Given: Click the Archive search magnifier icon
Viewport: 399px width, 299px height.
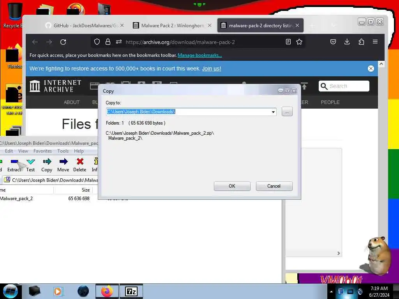Looking at the screenshot, I should point(324,86).
